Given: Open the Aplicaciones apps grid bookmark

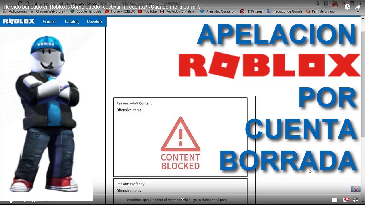Looking at the screenshot, I should click(x=15, y=11).
